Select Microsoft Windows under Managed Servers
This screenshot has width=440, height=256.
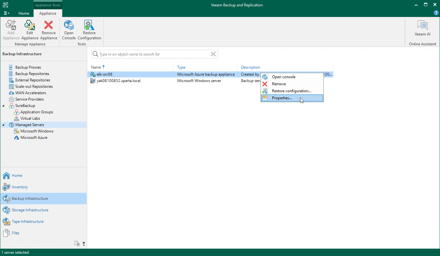tap(37, 131)
